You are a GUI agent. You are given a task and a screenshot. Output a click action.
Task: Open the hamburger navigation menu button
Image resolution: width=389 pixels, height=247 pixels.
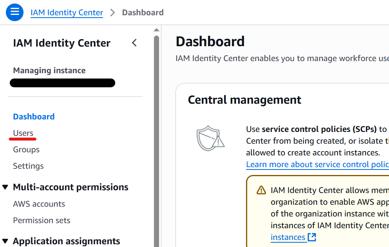point(14,12)
